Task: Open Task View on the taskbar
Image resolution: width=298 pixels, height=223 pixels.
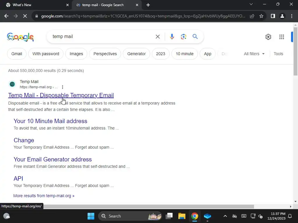Action: pyautogui.click(x=169, y=216)
